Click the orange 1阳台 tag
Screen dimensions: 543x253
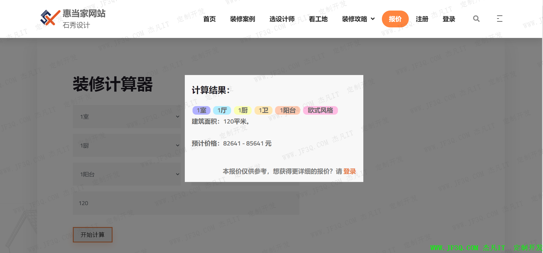(x=287, y=110)
